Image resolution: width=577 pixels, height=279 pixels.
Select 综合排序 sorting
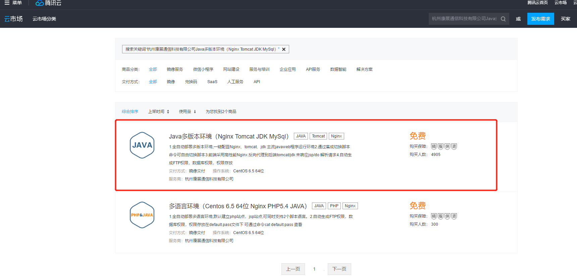tap(130, 112)
